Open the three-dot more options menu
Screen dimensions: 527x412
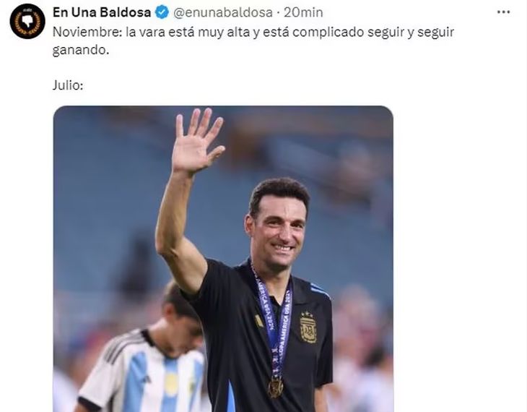pyautogui.click(x=503, y=12)
